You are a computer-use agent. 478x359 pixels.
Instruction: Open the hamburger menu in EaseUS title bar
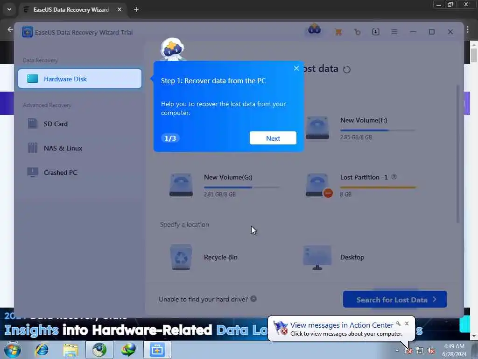click(x=394, y=32)
